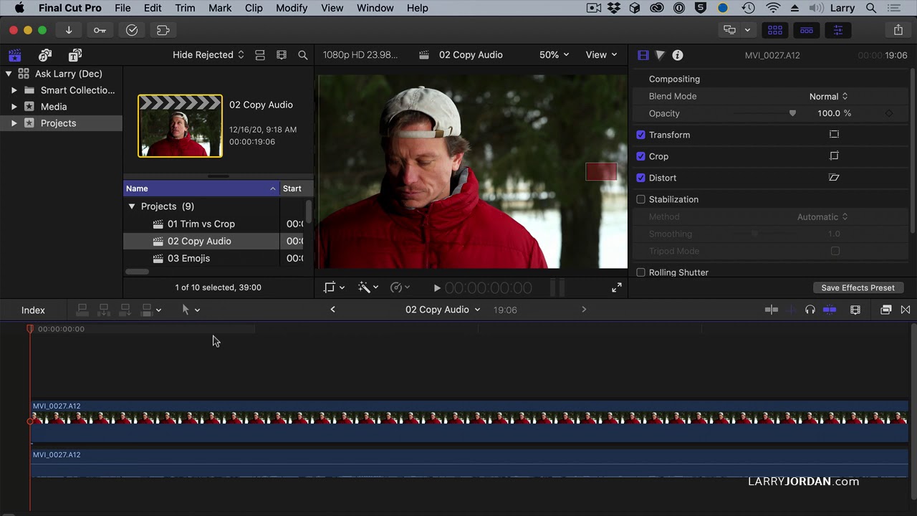This screenshot has width=917, height=516.
Task: Toggle timeline snapping
Action: [x=830, y=310]
